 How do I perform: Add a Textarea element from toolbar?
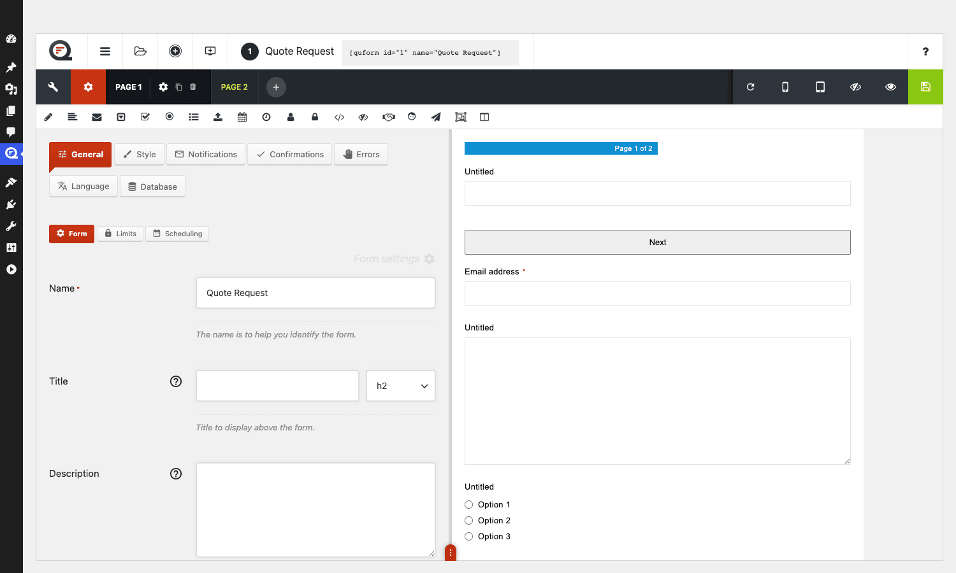click(73, 117)
